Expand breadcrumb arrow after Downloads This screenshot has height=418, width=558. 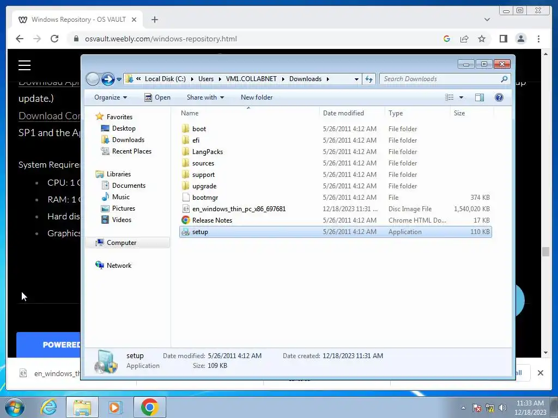[x=327, y=79]
